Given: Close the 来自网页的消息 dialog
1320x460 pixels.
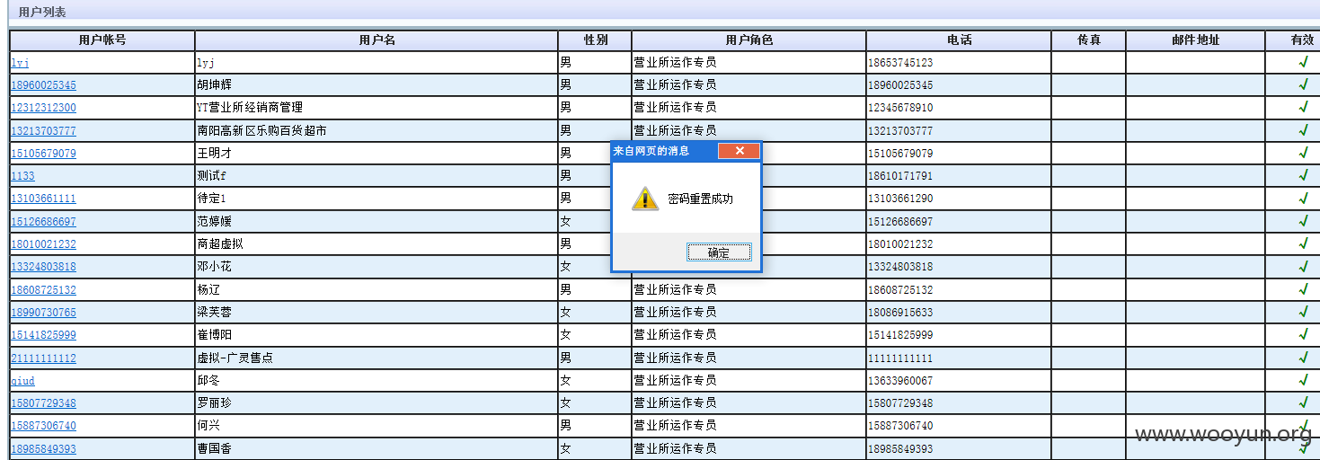Looking at the screenshot, I should 739,150.
